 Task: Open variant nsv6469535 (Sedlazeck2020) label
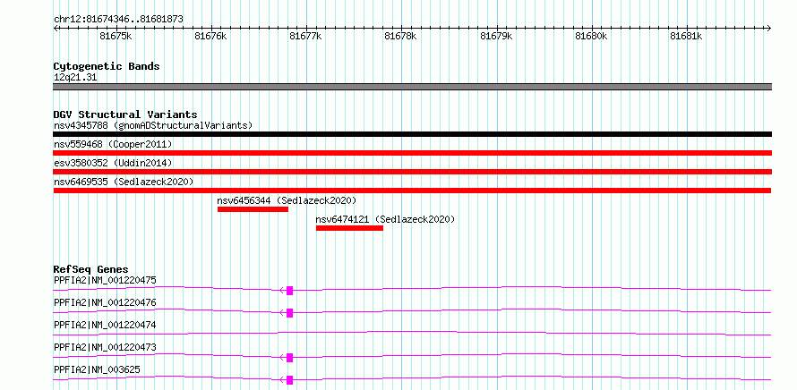[x=124, y=182]
